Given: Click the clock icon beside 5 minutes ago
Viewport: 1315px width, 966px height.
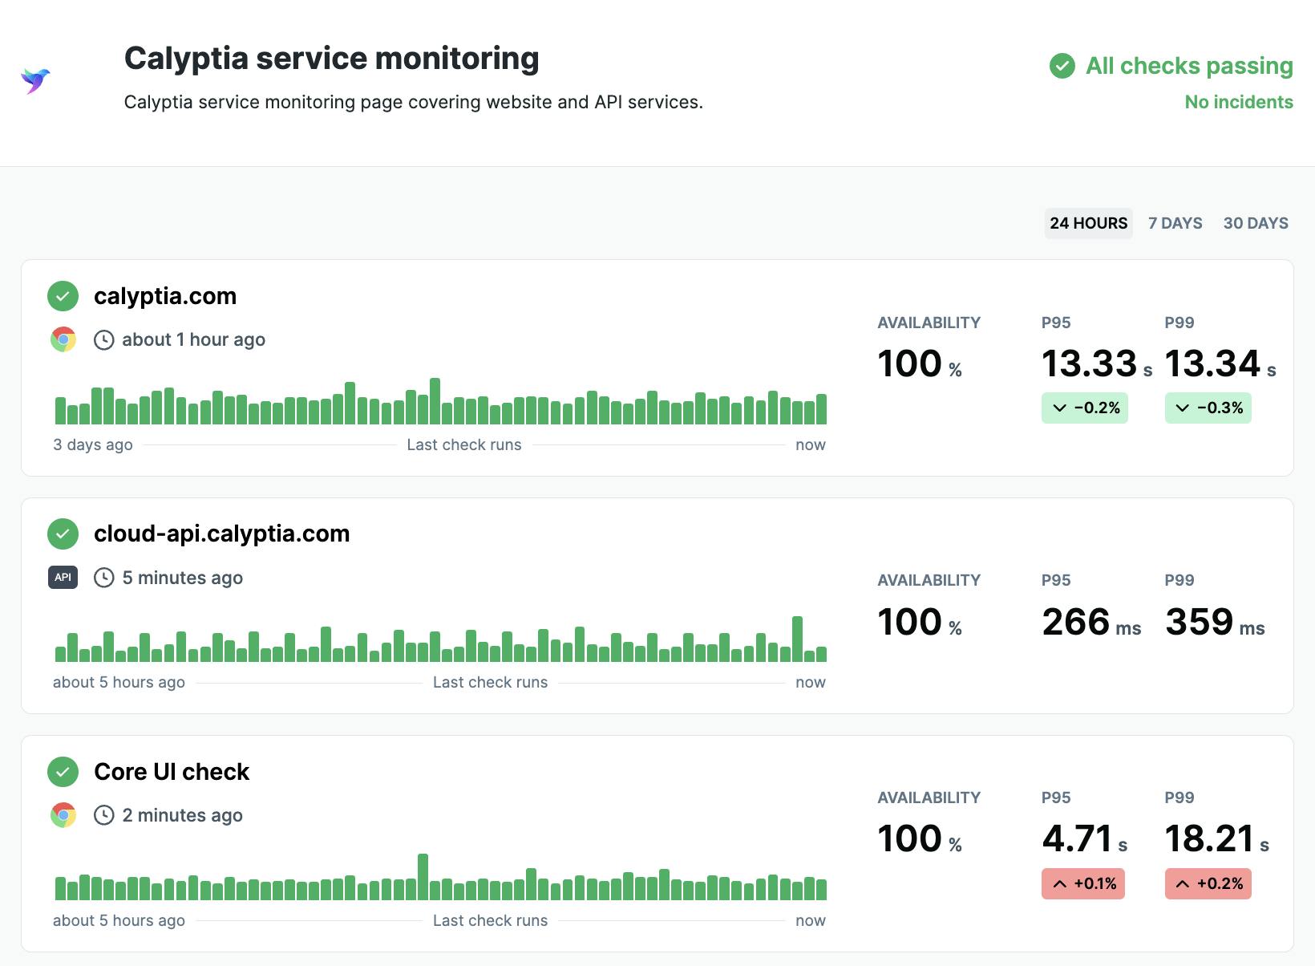Looking at the screenshot, I should [x=104, y=578].
